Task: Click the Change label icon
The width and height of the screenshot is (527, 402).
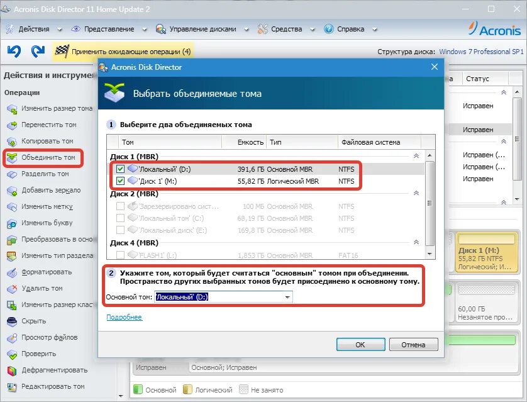Action: click(12, 207)
